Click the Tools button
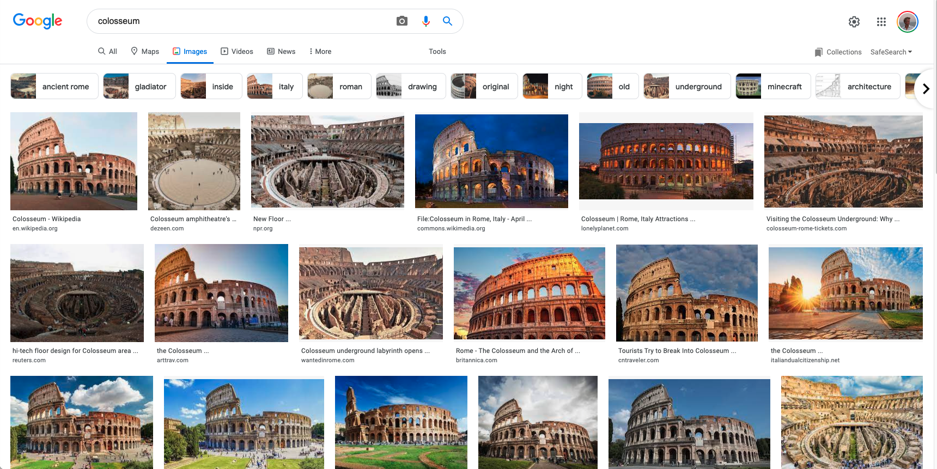 tap(437, 52)
